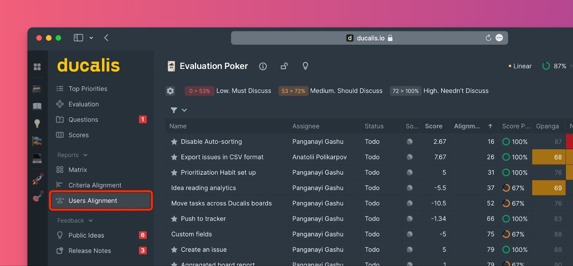
Task: Expand the filter dropdown chevron
Action: (184, 110)
